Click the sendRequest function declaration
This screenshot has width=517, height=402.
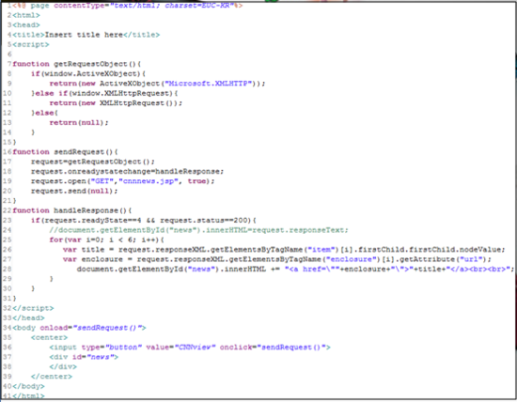(65, 152)
